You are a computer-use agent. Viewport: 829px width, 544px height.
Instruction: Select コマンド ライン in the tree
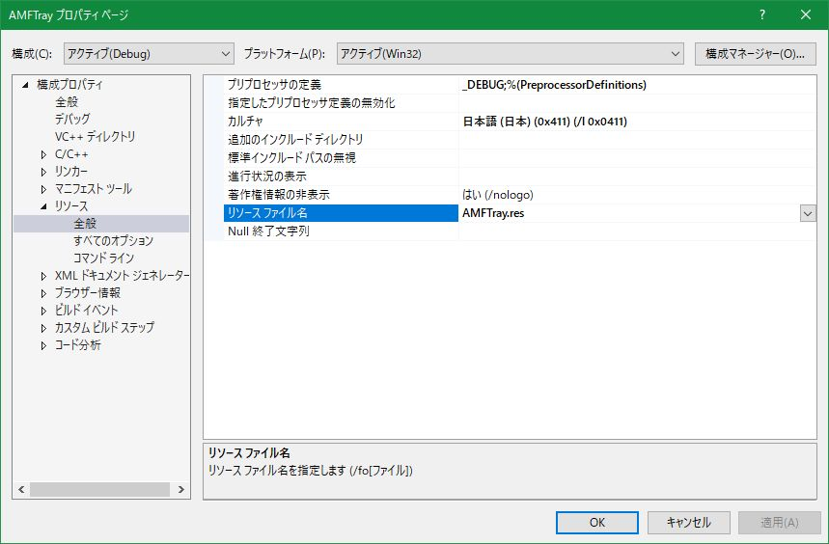tap(103, 258)
